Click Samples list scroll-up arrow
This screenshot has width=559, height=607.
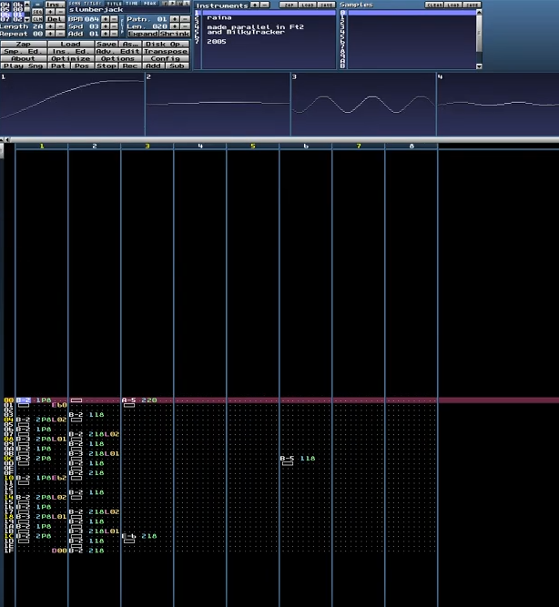click(479, 12)
